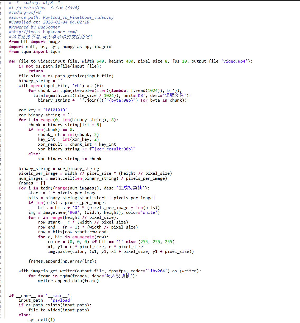
Task: Click the frames.append(np.array(img)) line
Action: (x=62, y=261)
